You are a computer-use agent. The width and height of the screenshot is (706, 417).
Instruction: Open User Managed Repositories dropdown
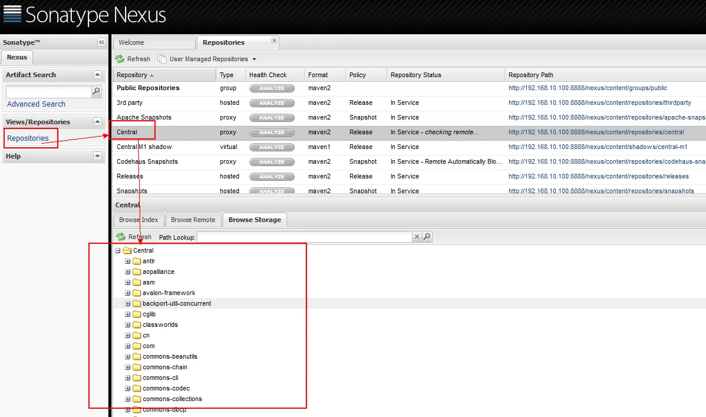coord(207,59)
